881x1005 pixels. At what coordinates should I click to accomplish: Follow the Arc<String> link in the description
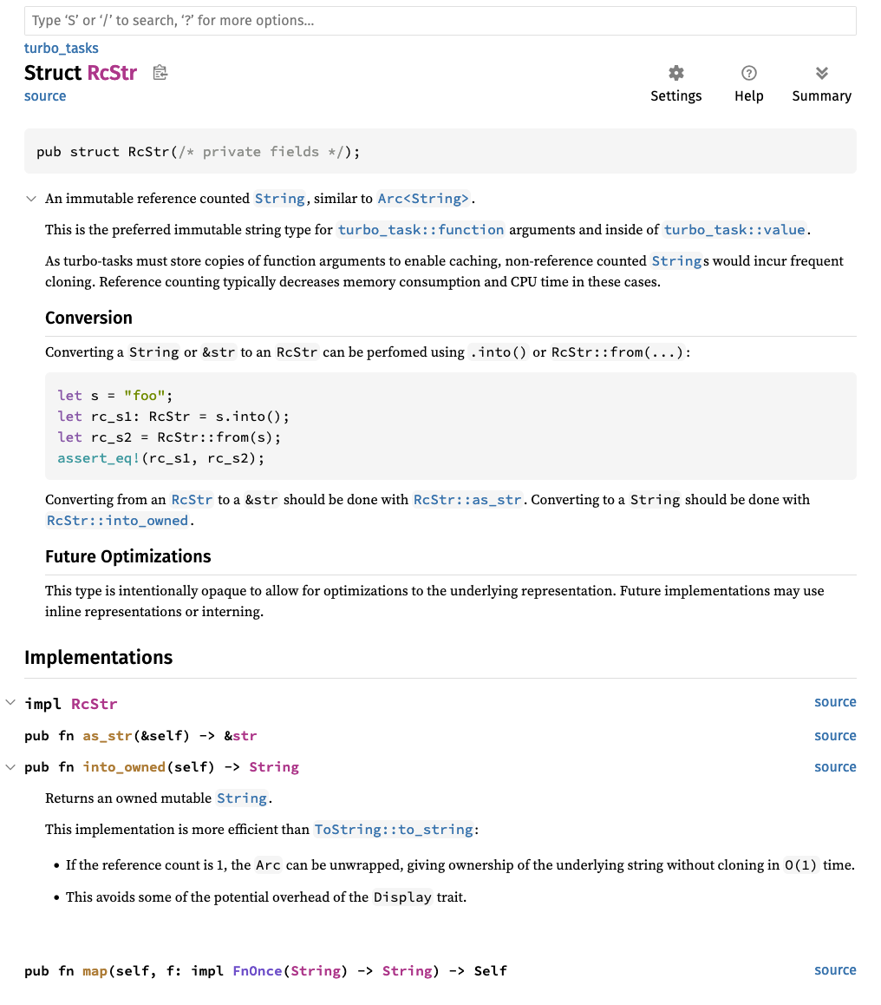pyautogui.click(x=422, y=198)
